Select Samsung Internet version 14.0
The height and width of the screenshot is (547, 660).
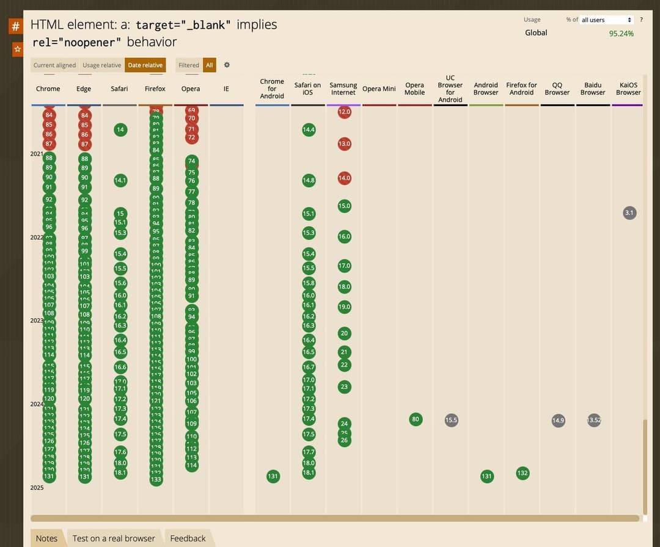pos(344,178)
